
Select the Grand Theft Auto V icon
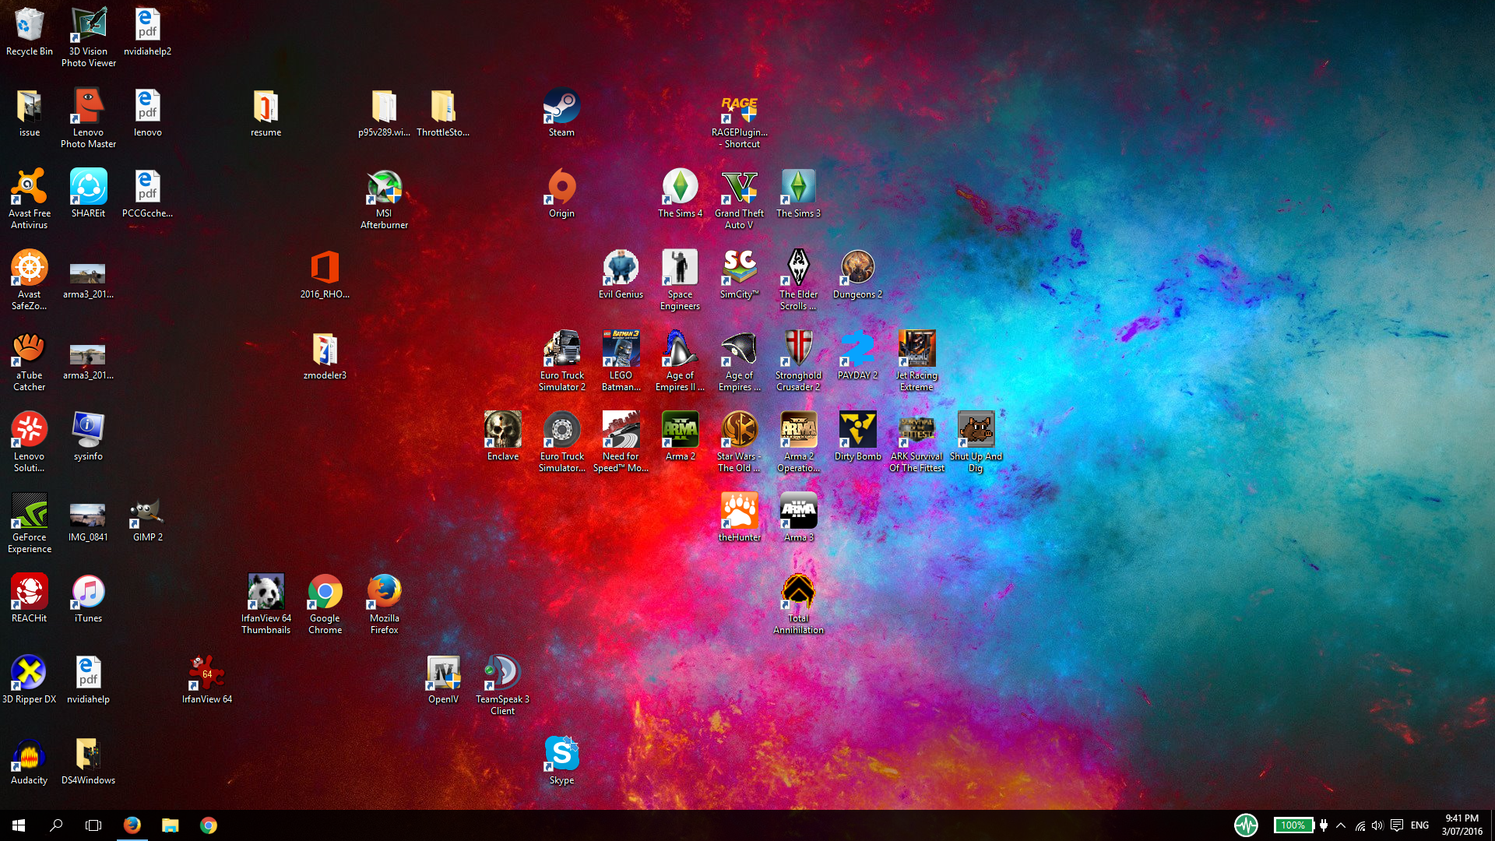click(739, 188)
